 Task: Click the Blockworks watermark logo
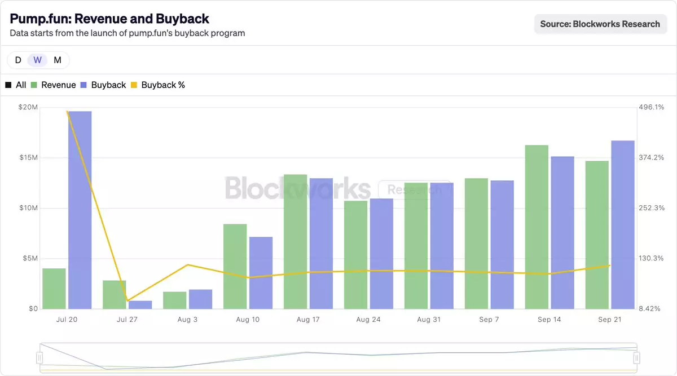point(297,188)
